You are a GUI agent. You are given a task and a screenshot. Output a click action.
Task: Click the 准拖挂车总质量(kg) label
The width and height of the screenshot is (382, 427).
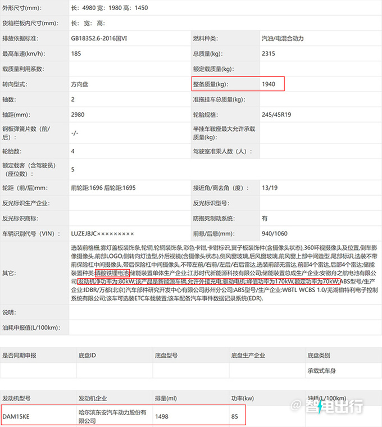click(x=220, y=99)
